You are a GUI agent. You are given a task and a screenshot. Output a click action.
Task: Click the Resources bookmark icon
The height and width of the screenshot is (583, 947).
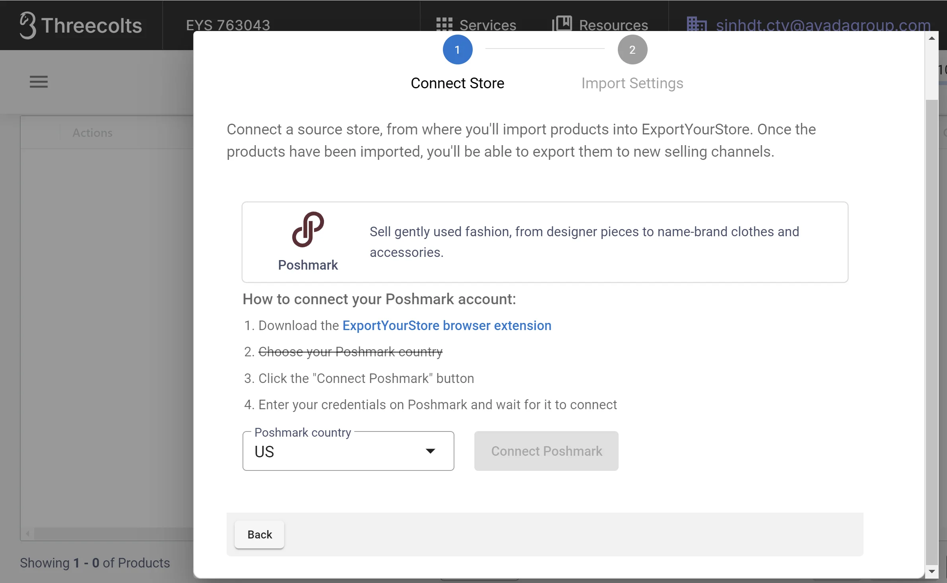coord(562,24)
